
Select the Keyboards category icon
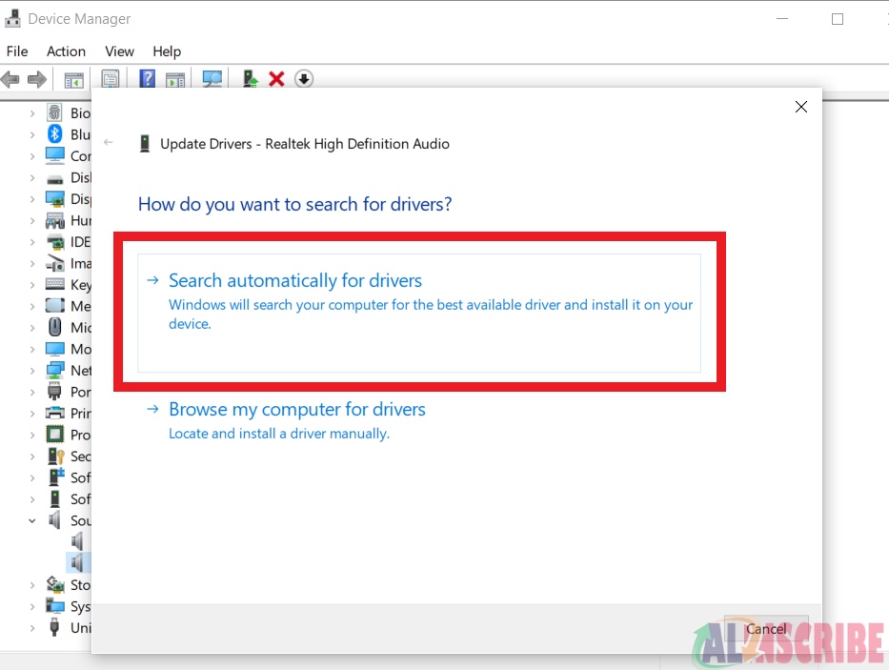tap(55, 284)
